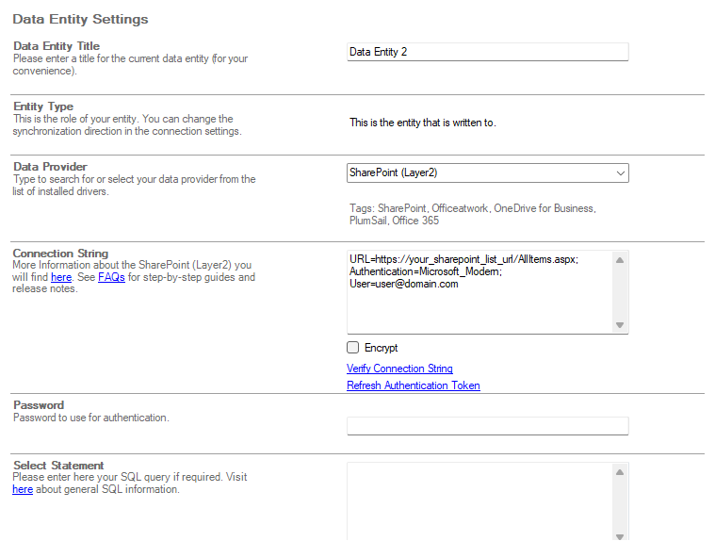Click the Password input field

487,426
